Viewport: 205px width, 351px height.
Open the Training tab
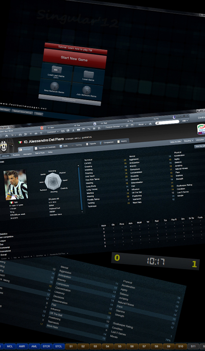coord(77,145)
